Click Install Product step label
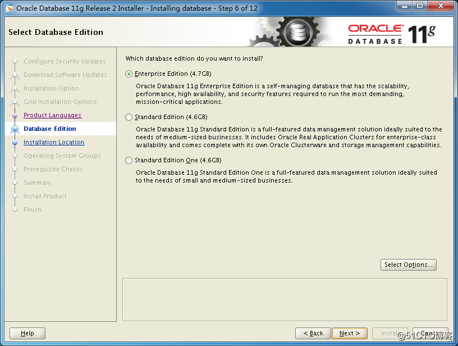458x346 pixels. (x=45, y=196)
